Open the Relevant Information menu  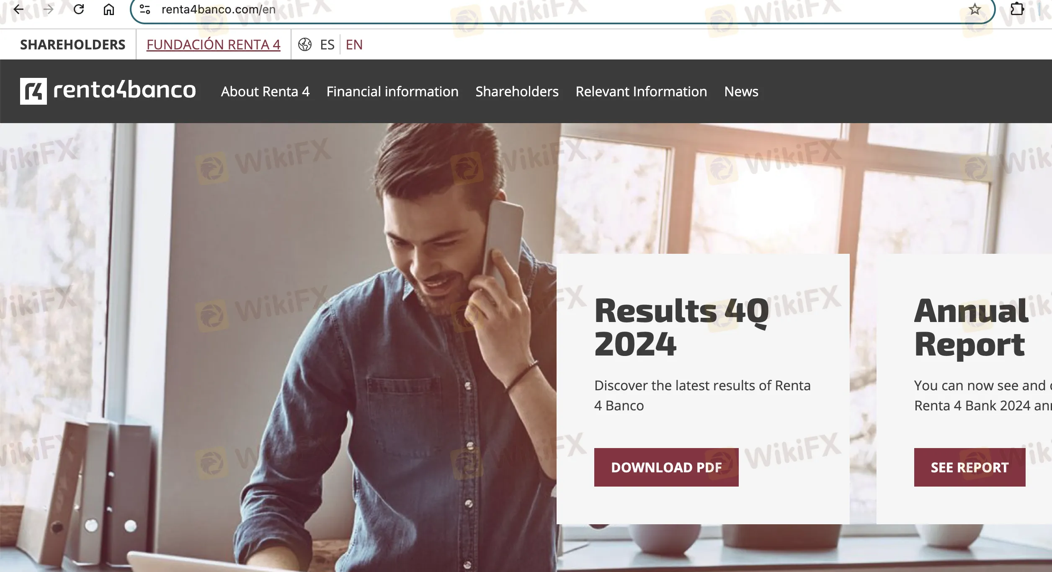641,91
